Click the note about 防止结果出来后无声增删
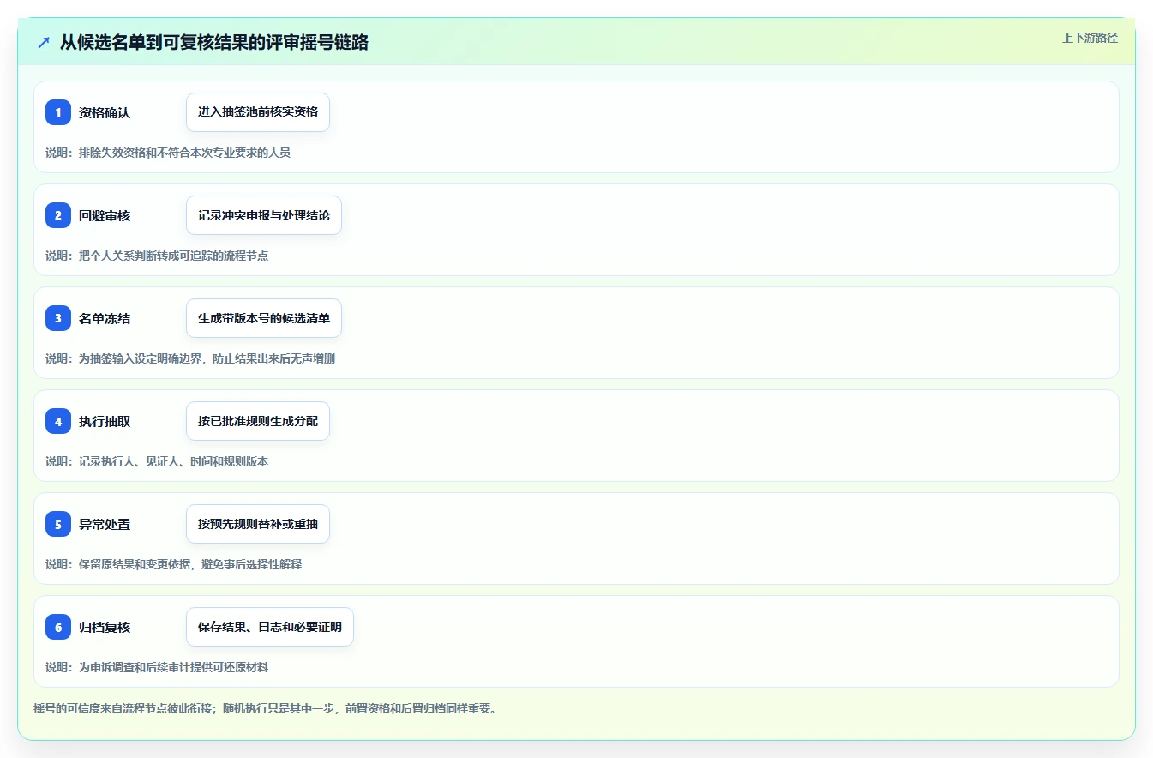 click(x=190, y=358)
